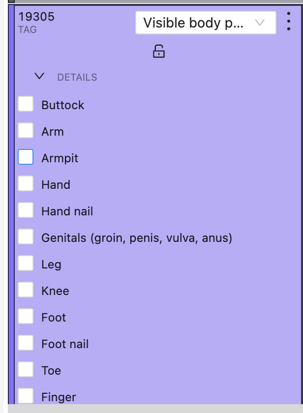Click the Genitals option label text
The width and height of the screenshot is (303, 413).
click(136, 238)
